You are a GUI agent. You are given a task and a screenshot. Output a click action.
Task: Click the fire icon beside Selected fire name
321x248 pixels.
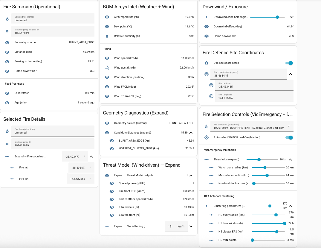(7, 19)
